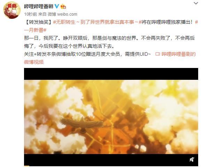Click the 微博 weibo.com source link

62,14
